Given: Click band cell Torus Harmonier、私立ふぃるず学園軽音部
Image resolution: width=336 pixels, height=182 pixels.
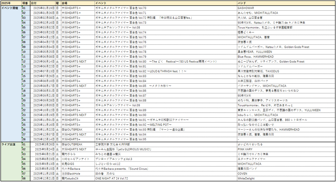Looking at the screenshot, I should 286,27.
